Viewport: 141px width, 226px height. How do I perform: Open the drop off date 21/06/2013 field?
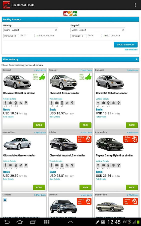(78, 36)
